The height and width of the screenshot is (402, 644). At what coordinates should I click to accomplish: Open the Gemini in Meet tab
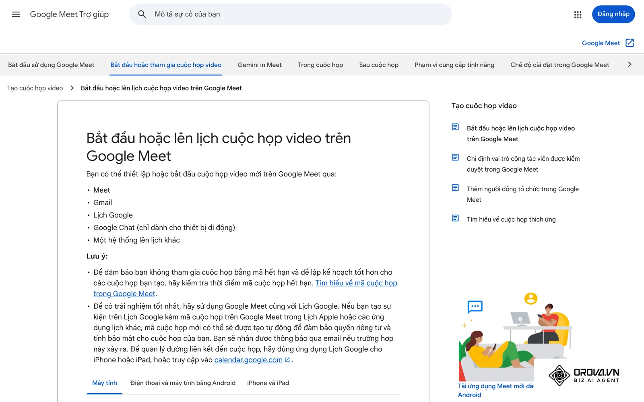click(260, 65)
